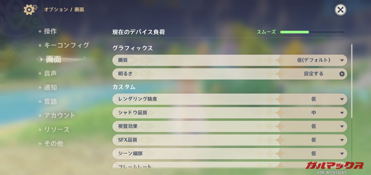
Task: Close the options menu with X icon
Action: point(340,10)
